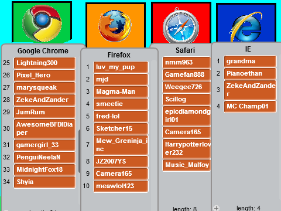Click the IE list title
Viewport: 281px width, 211px height.
click(x=248, y=49)
